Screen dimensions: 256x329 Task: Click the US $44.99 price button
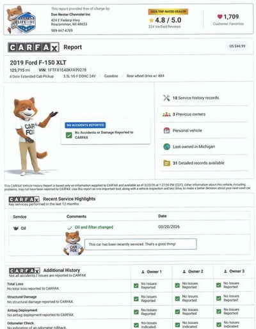point(237,46)
